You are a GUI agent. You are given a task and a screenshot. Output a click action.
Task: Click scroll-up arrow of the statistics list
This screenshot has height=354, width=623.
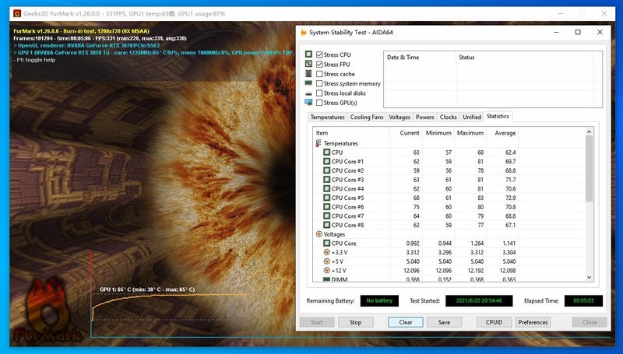click(590, 133)
